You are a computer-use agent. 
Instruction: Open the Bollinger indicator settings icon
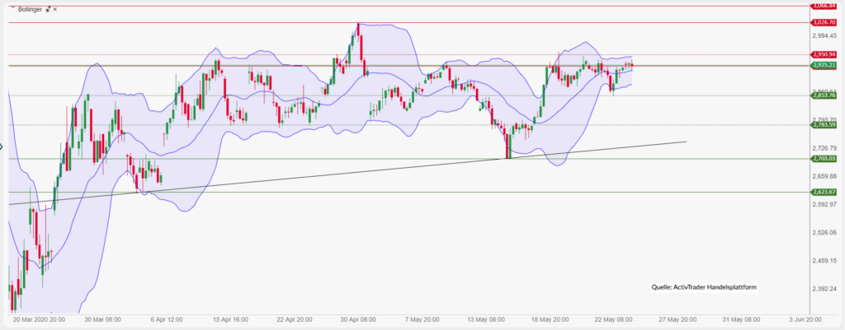[47, 9]
